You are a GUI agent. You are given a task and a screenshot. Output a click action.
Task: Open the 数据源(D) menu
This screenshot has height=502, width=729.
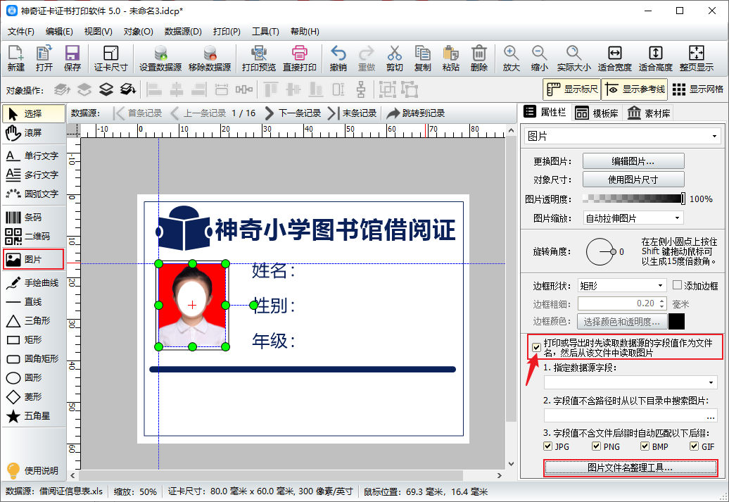point(183,32)
